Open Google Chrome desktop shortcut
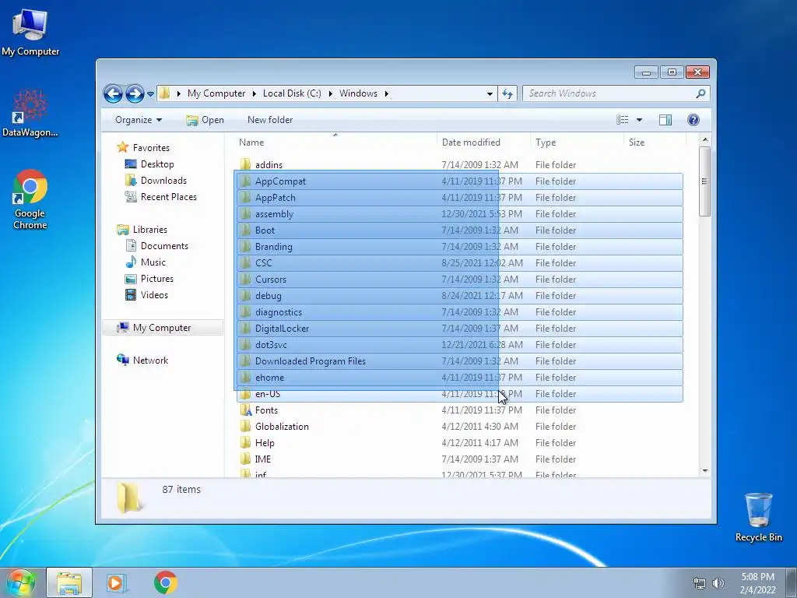This screenshot has width=797, height=598. (x=30, y=199)
